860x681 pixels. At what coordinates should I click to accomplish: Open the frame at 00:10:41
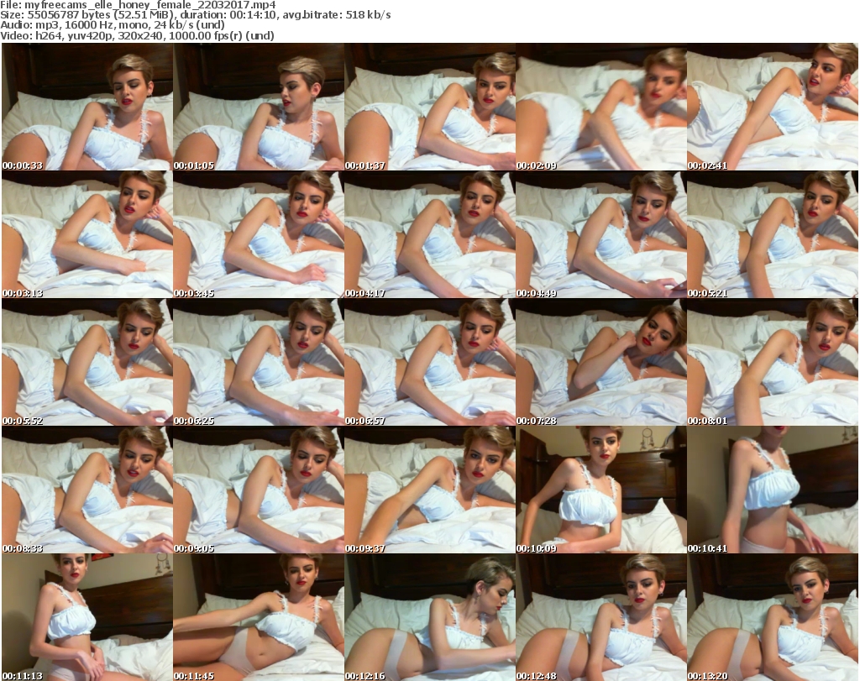(773, 490)
